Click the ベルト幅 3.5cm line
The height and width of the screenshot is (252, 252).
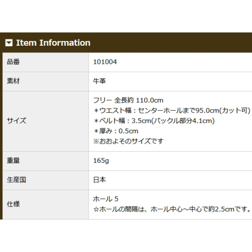tap(154, 121)
